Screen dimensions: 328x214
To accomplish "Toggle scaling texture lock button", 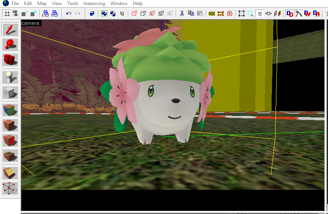I will point(269,14).
